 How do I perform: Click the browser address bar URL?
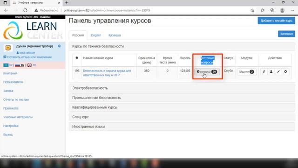[x=107, y=10]
